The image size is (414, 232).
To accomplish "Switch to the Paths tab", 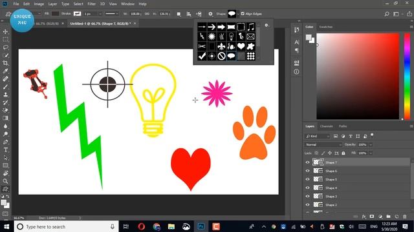I will 343,126.
